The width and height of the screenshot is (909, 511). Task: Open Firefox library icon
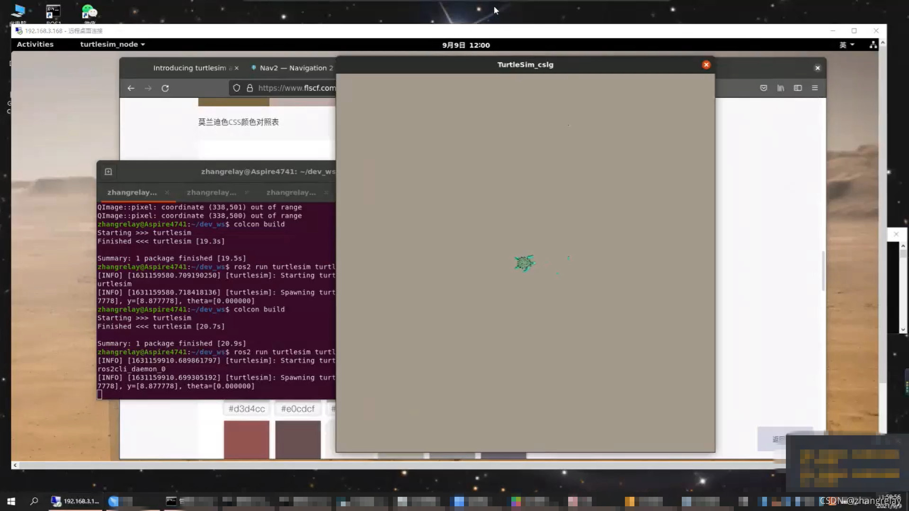781,88
